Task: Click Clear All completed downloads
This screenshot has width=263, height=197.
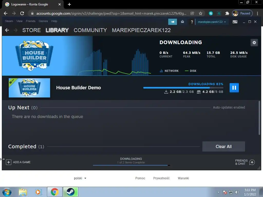Action: (x=224, y=146)
